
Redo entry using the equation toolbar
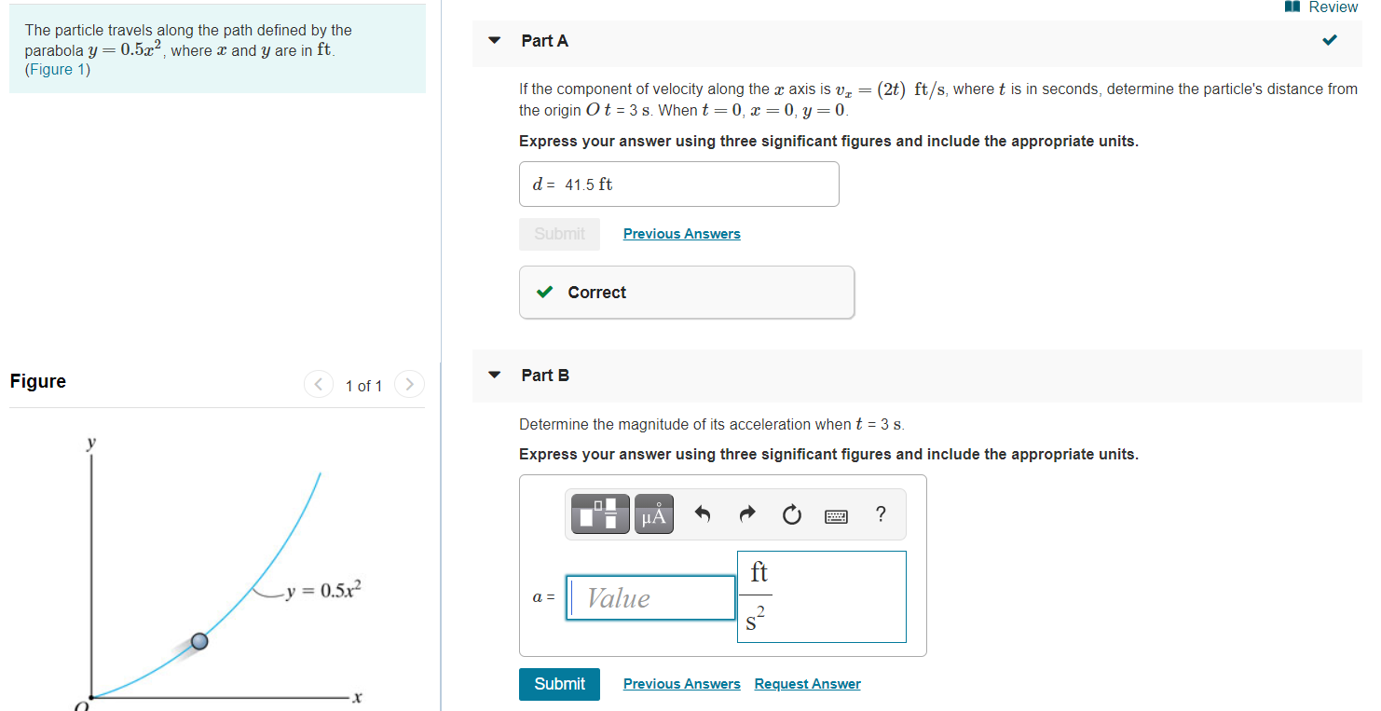(x=746, y=513)
